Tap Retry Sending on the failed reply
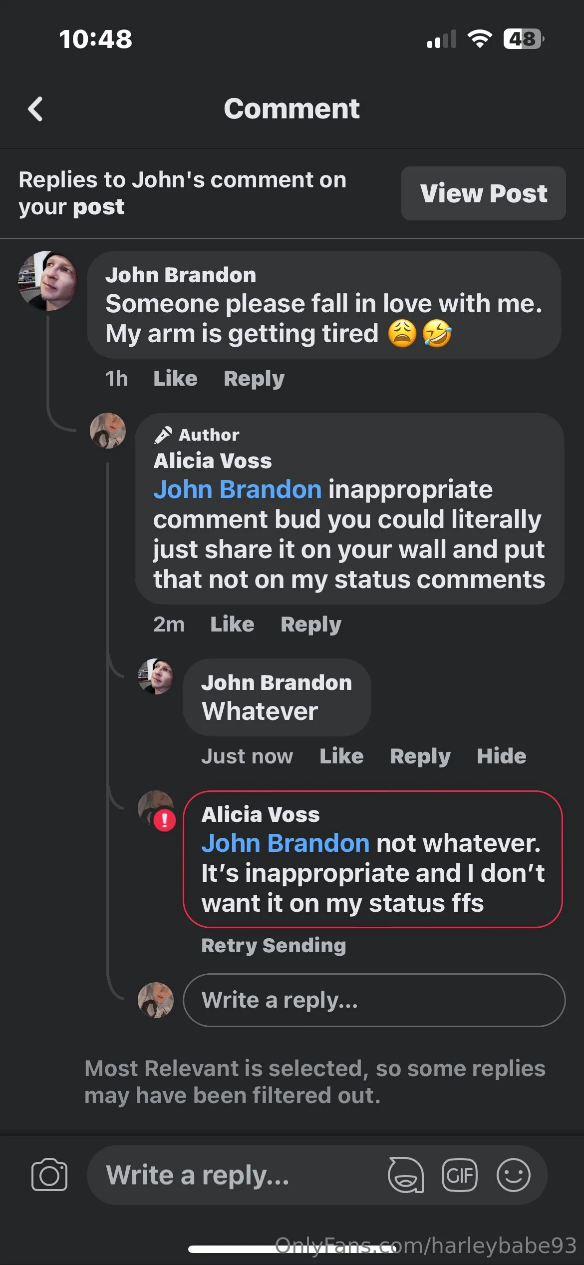 pos(274,945)
